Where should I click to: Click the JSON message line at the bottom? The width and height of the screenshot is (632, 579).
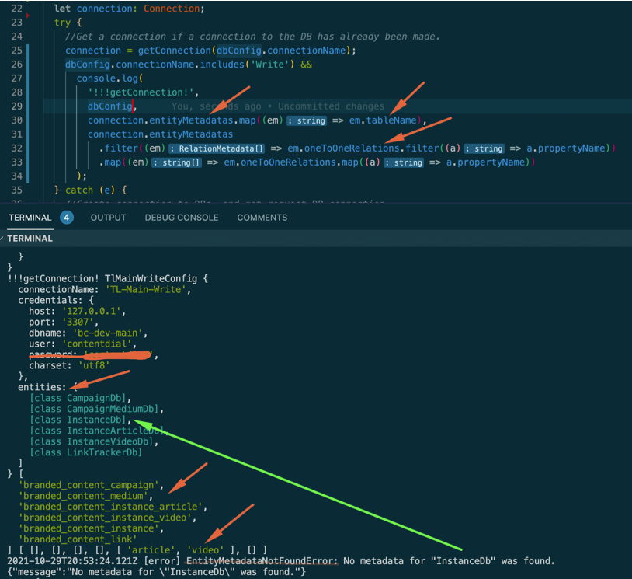coord(156,572)
